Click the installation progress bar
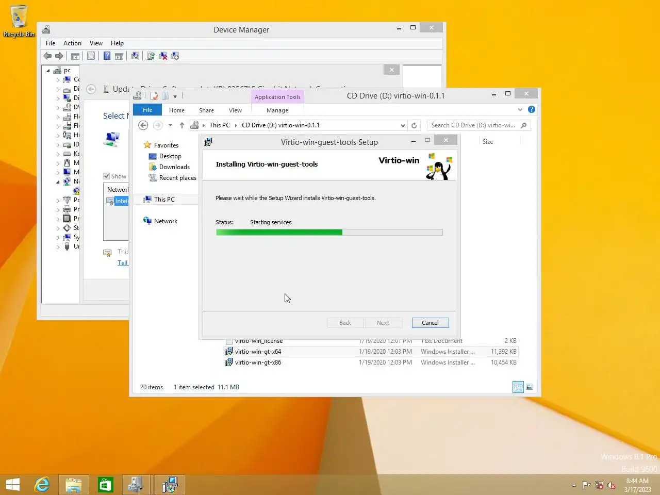This screenshot has height=495, width=660. click(329, 233)
